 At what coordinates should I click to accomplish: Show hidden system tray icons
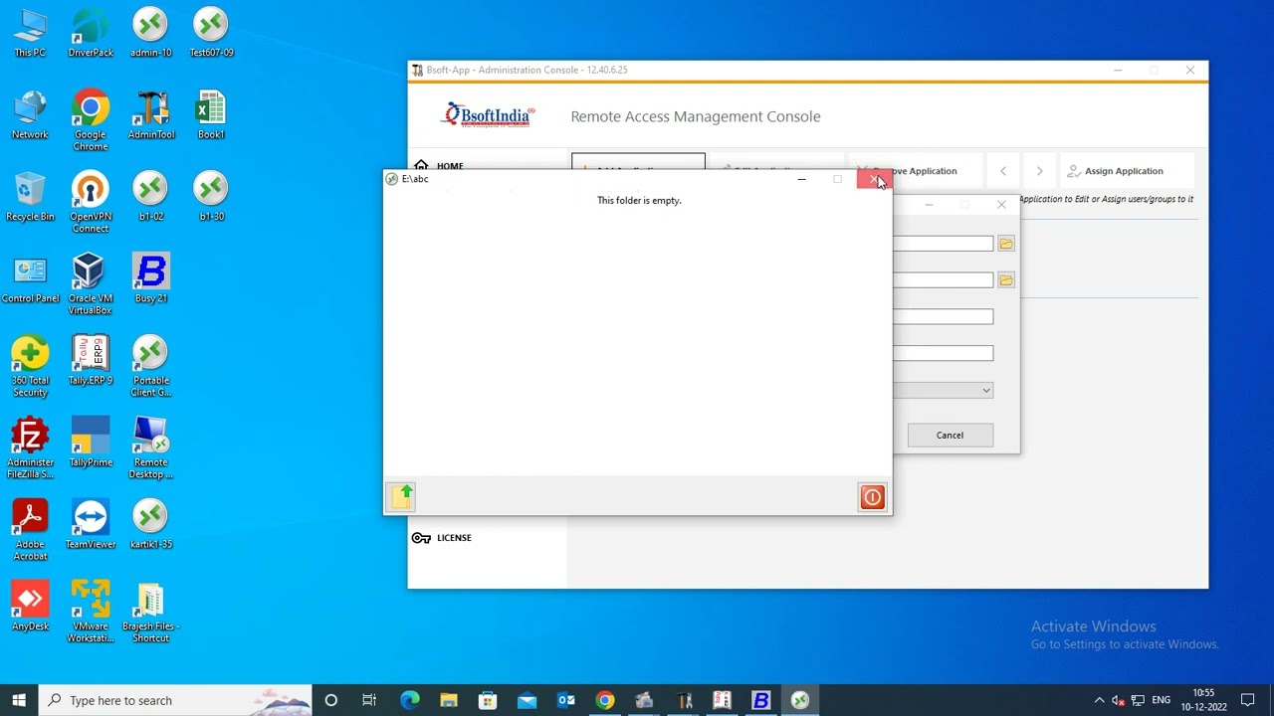click(1099, 700)
